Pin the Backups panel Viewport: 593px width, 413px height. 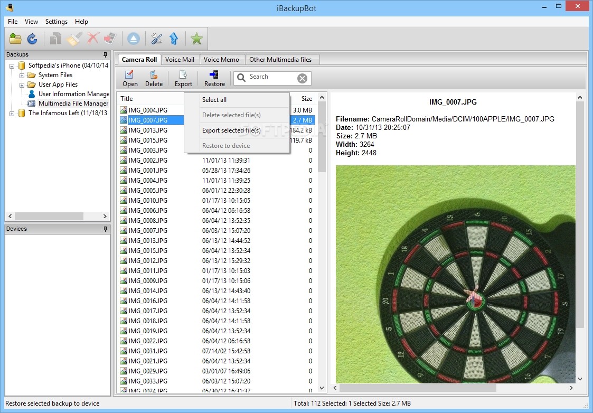pyautogui.click(x=105, y=54)
